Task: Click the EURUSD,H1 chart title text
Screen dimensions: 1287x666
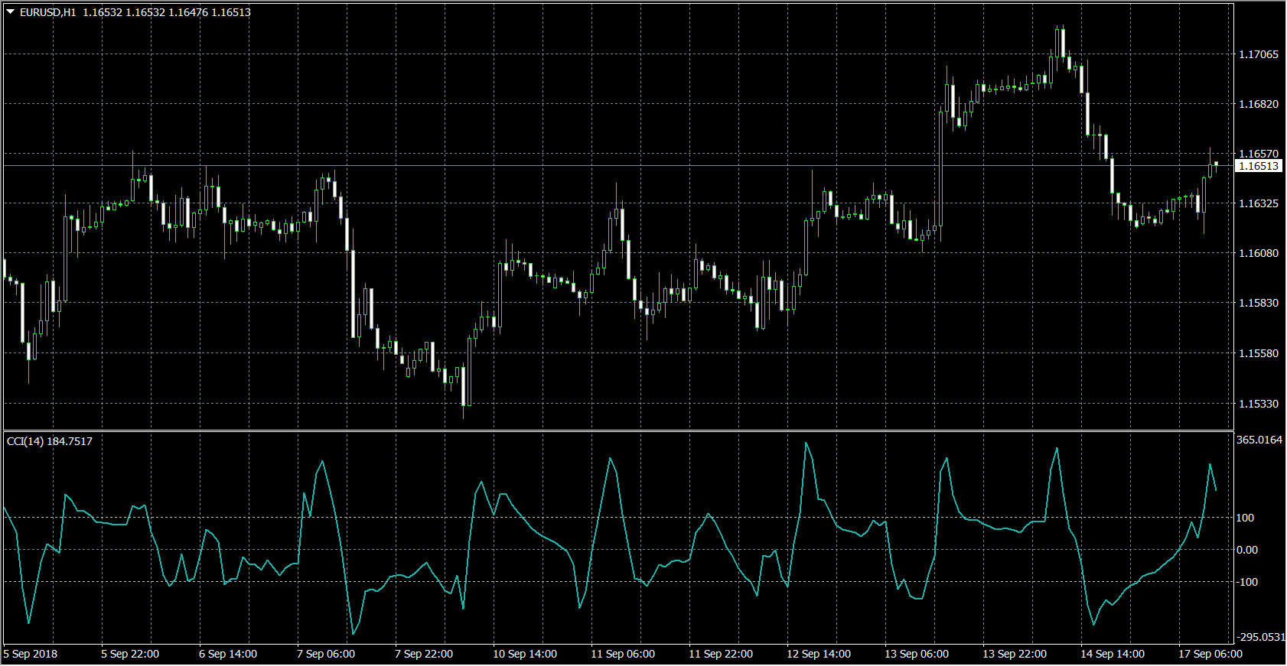Action: (x=47, y=12)
